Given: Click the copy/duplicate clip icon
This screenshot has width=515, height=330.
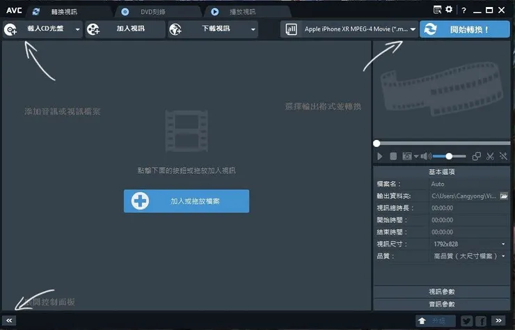Looking at the screenshot, I should (476, 156).
